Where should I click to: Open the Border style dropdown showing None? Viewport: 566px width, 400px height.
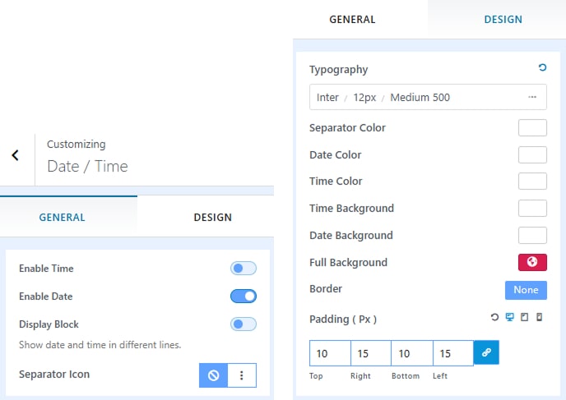525,289
